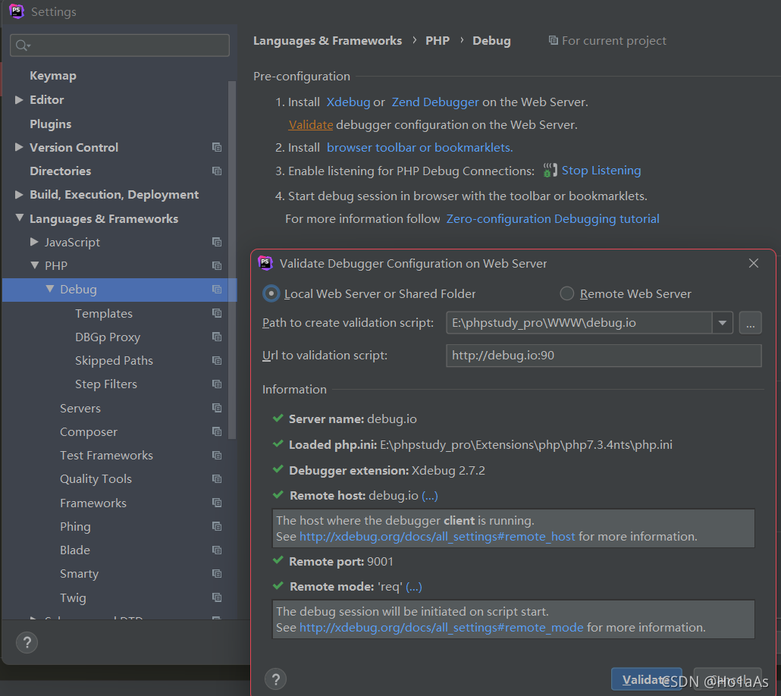Click the phone listening icon for debug connections
Image resolution: width=781 pixels, height=696 pixels.
(550, 171)
